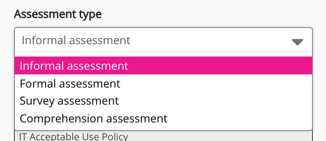Click the Survey assessment entry
The width and height of the screenshot is (326, 141).
click(163, 101)
